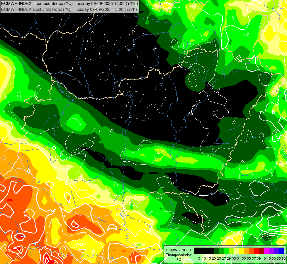Image resolution: width=287 pixels, height=264 pixels.
Task: Click the legend tick value 60
Action: click(284, 258)
